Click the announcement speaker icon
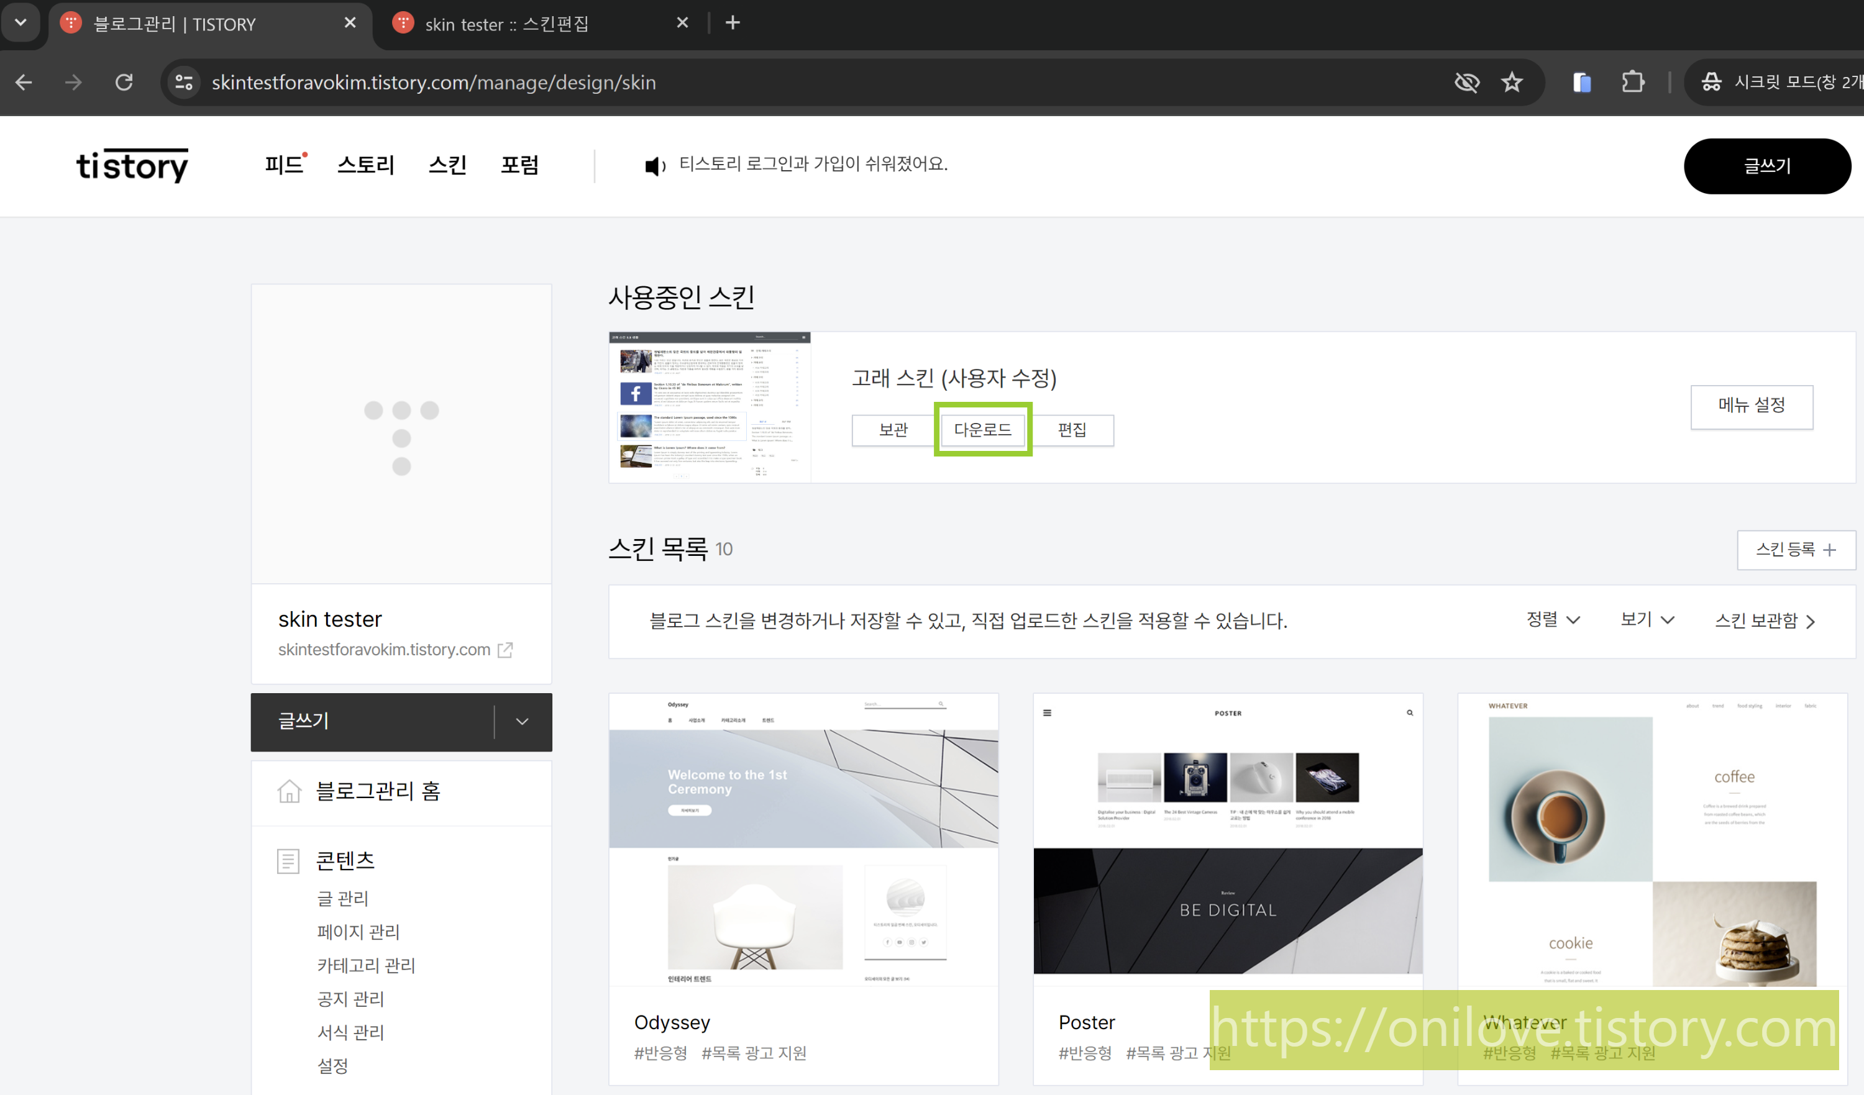Image resolution: width=1864 pixels, height=1095 pixels. [655, 166]
